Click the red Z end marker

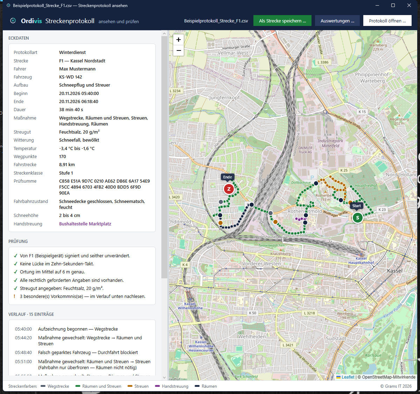[x=229, y=189]
